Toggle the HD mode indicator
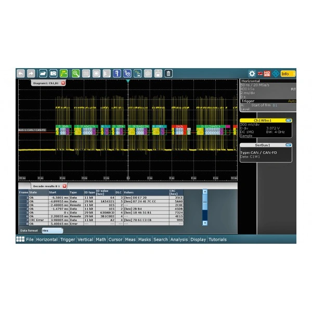This screenshot has width=312, height=312. (x=267, y=74)
